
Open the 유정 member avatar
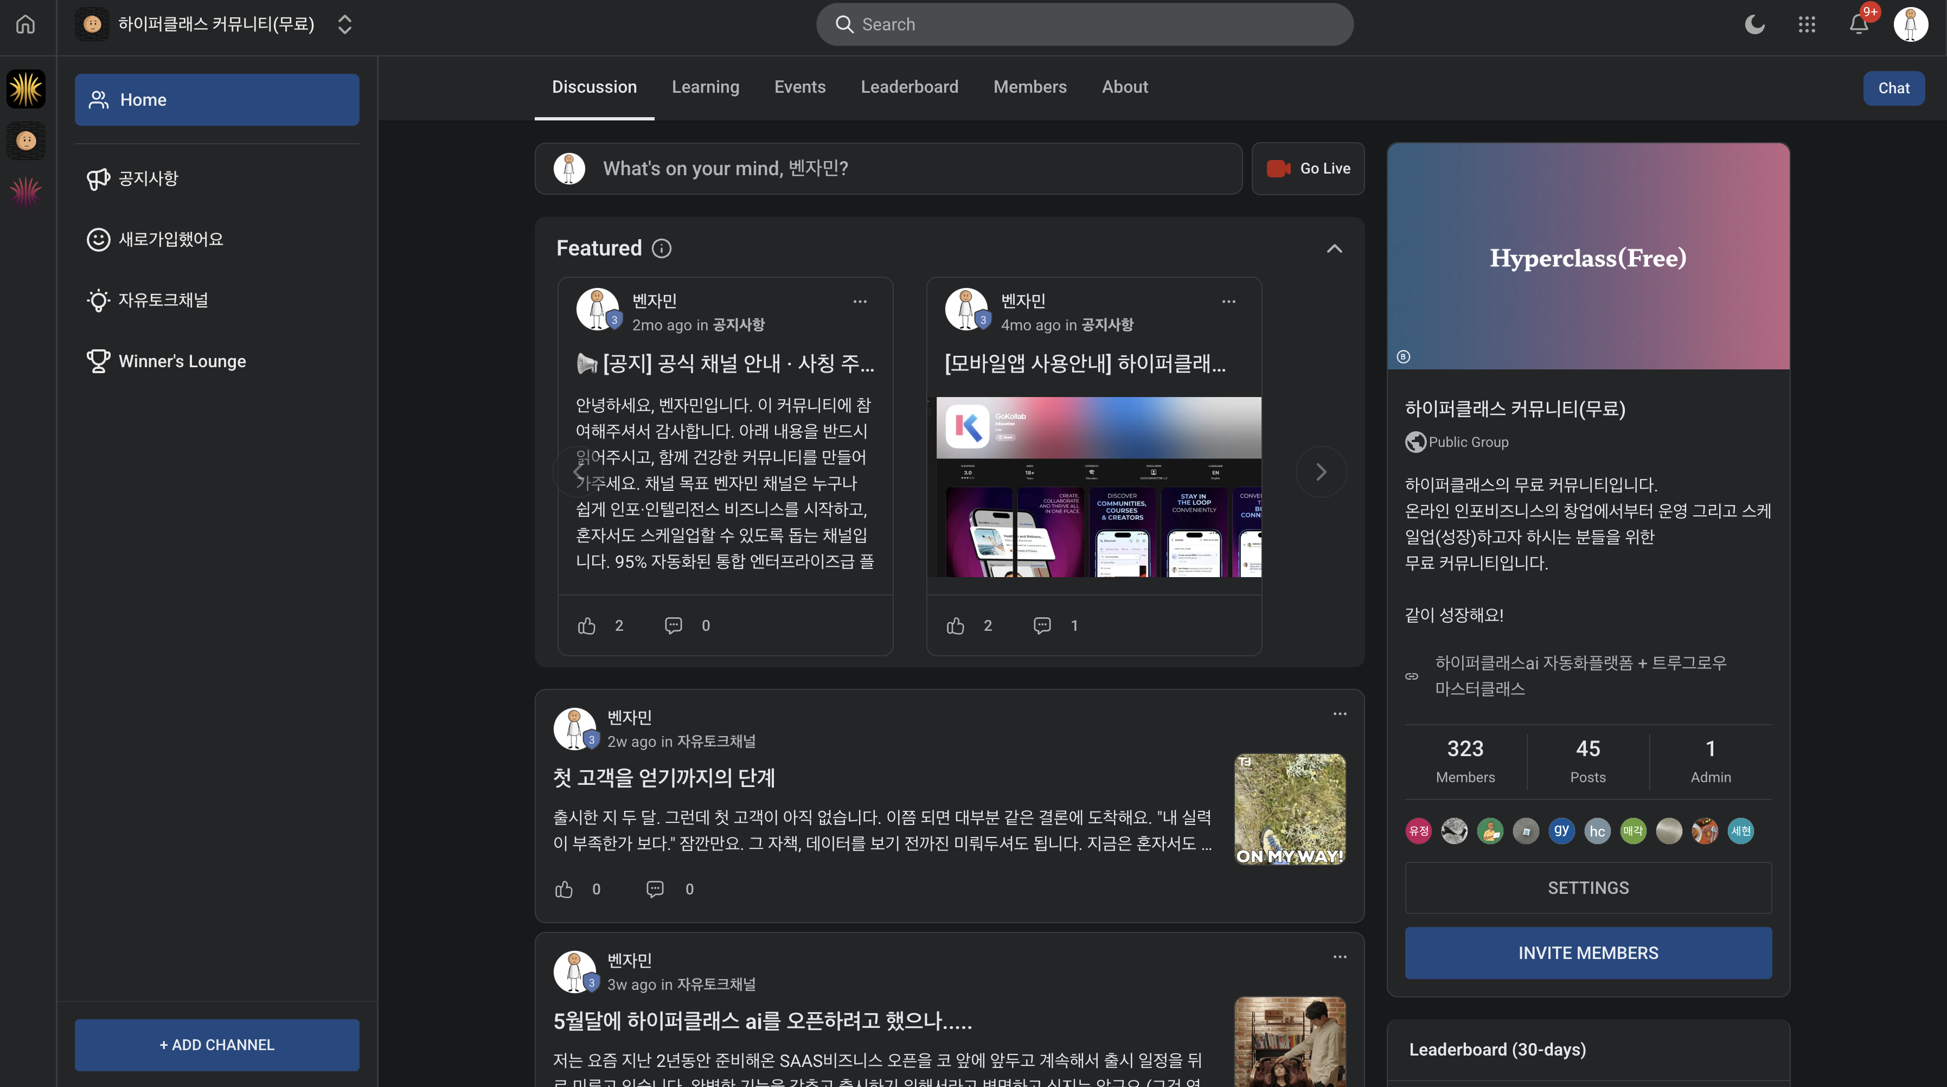1419,832
